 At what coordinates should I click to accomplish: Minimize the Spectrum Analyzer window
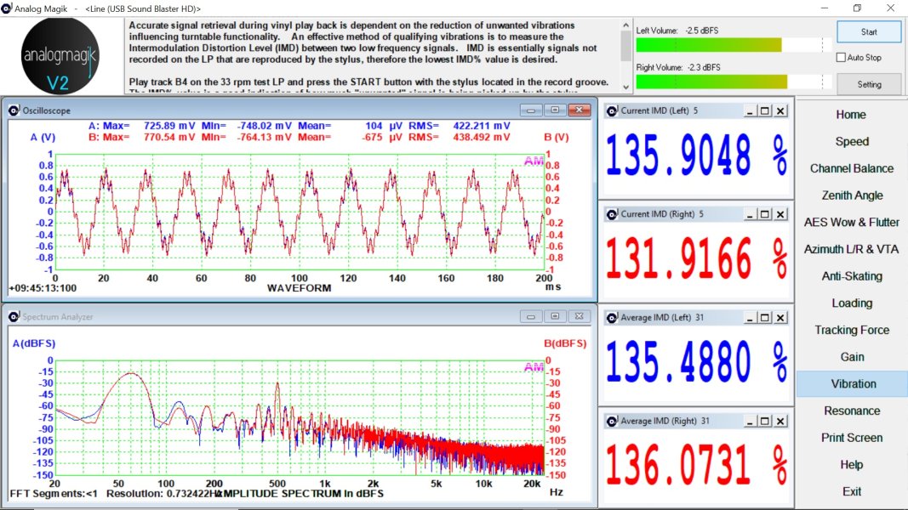click(531, 317)
